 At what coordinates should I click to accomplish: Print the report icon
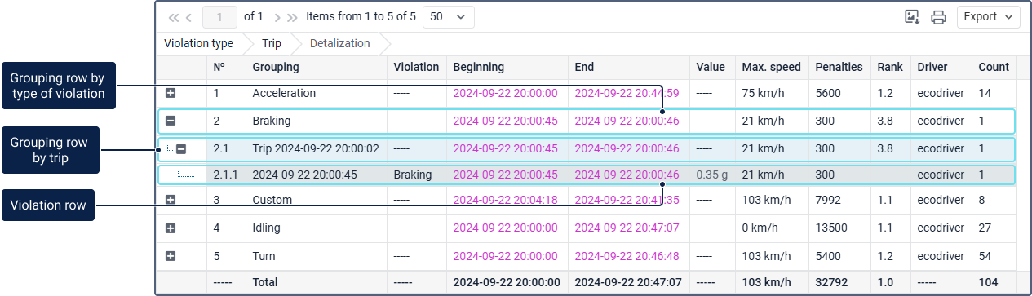pyautogui.click(x=938, y=17)
